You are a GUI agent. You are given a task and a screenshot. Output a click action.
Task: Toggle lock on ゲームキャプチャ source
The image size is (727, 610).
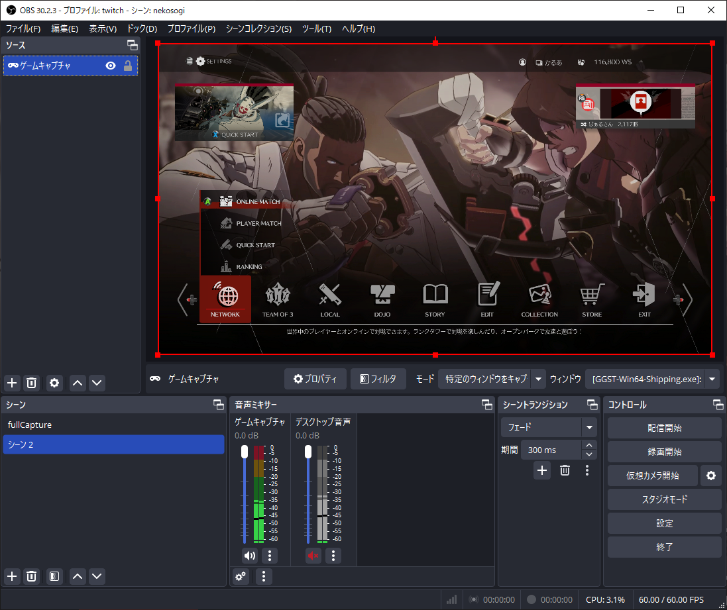[x=128, y=66]
